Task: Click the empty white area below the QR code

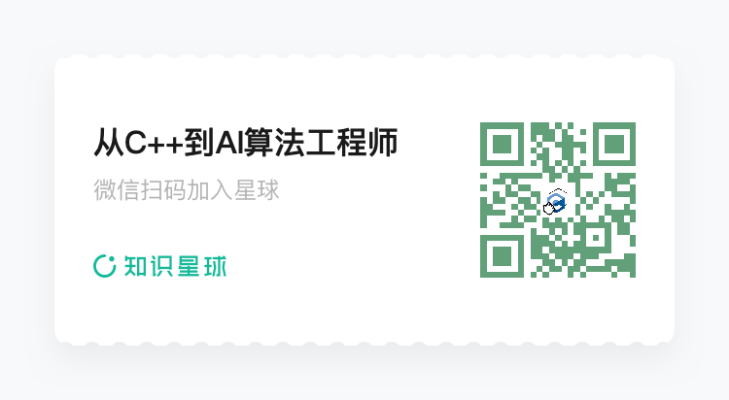Action: tap(558, 309)
